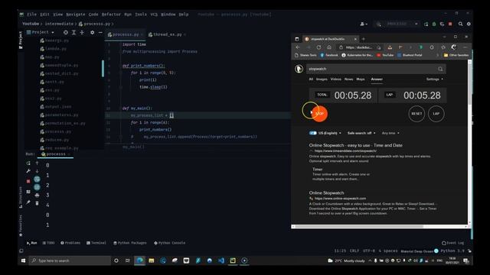The height and width of the screenshot is (275, 490).
Task: Toggle the US (English) region switch
Action: (x=313, y=133)
